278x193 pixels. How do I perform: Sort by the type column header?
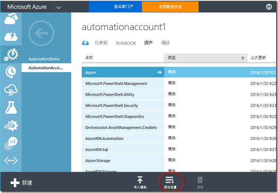[206, 58]
